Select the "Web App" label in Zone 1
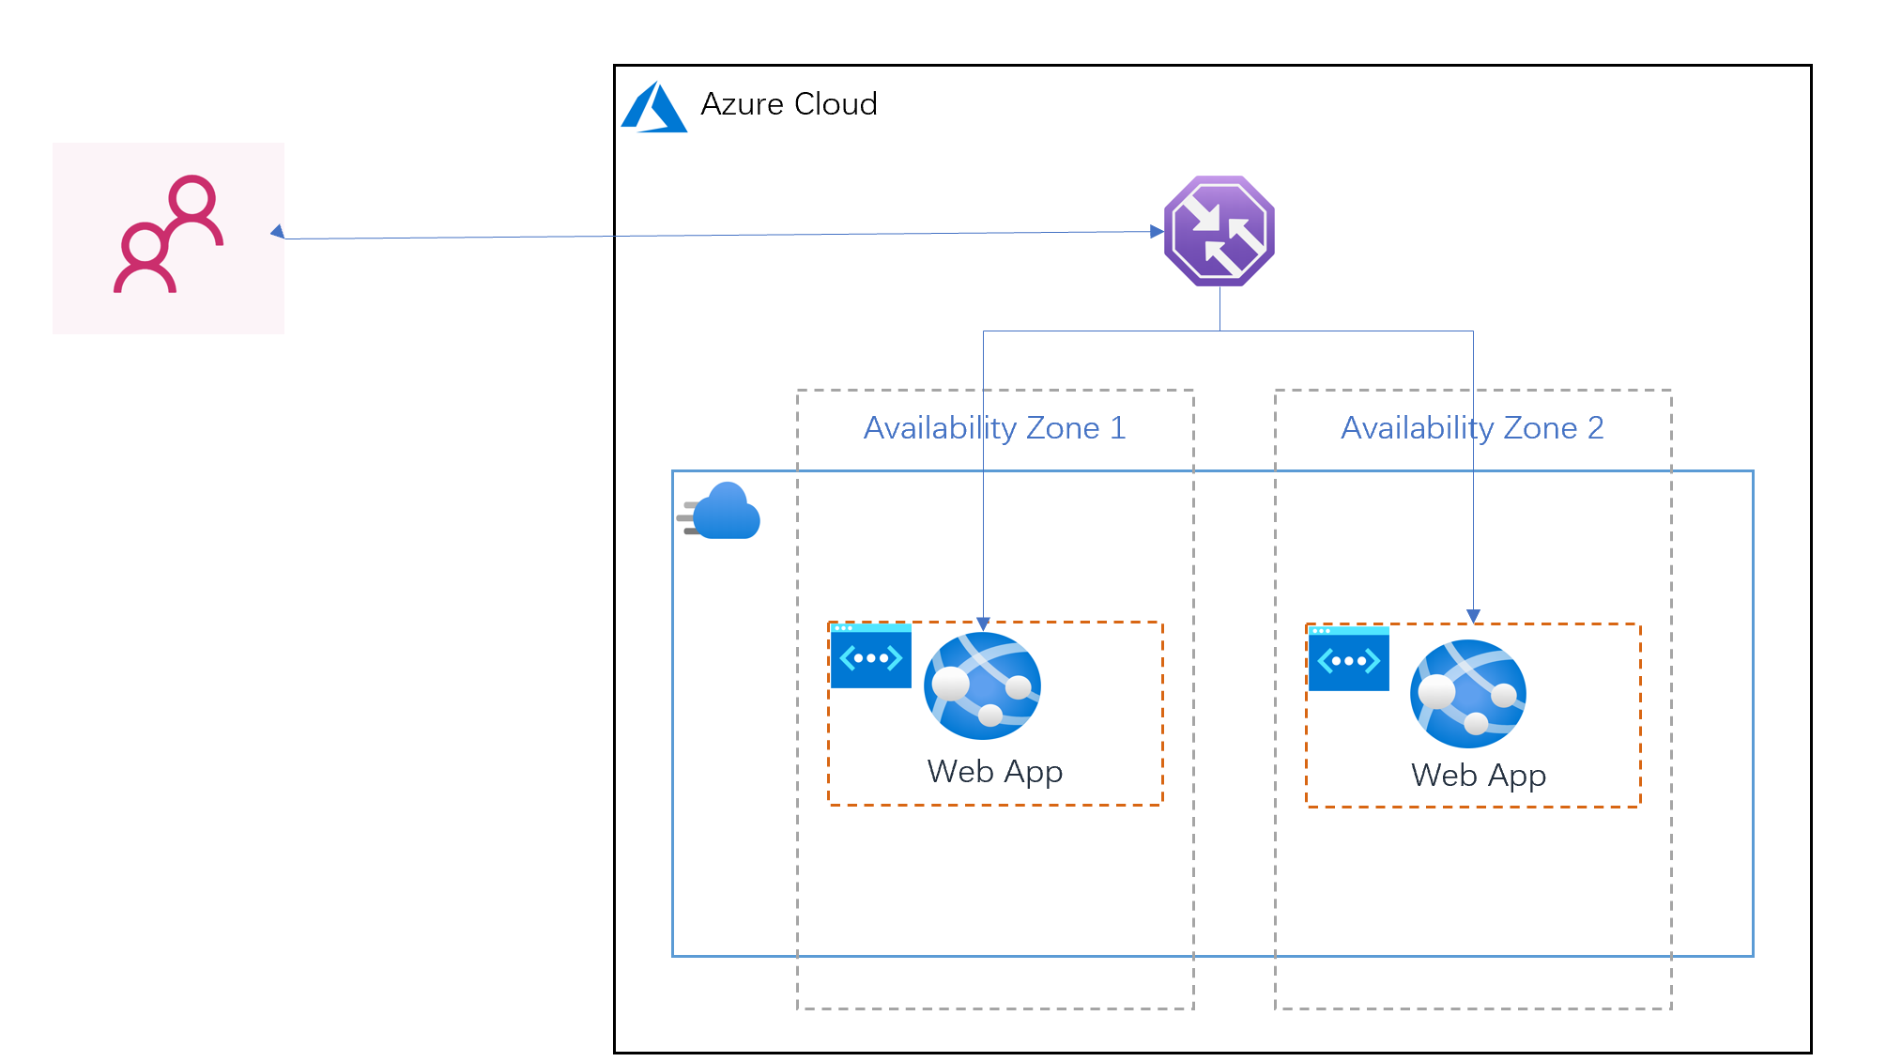1902x1062 pixels. click(x=995, y=772)
